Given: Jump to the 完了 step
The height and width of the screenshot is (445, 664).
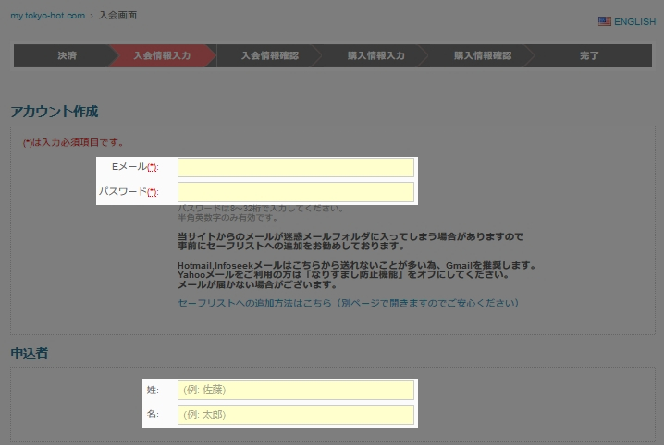Looking at the screenshot, I should (589, 56).
